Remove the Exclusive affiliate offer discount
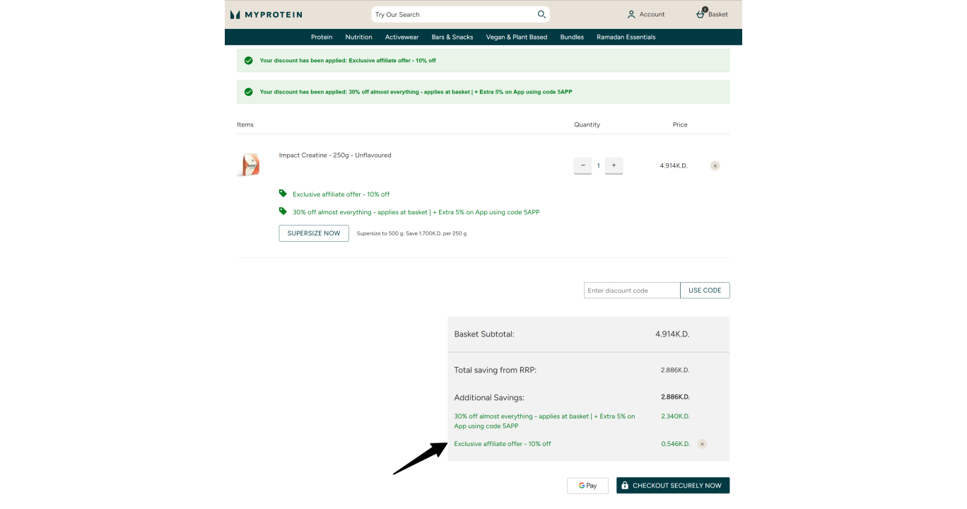Image resolution: width=967 pixels, height=509 pixels. 702,444
